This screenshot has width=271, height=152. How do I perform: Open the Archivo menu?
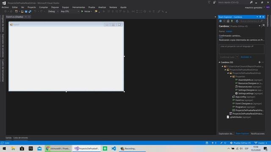pos(5,7)
